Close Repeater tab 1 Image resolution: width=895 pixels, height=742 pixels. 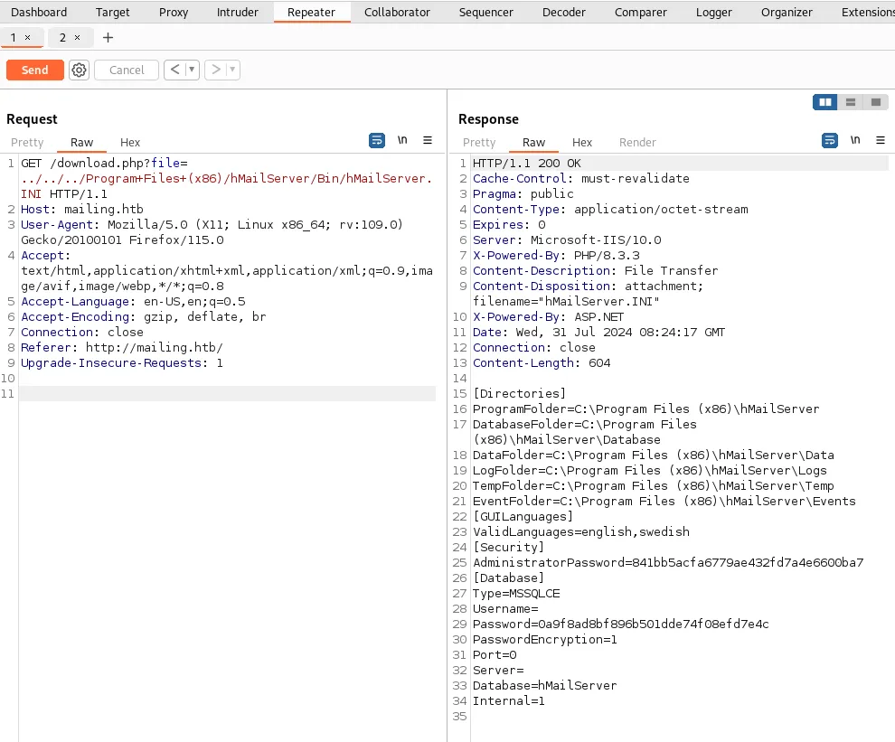tap(27, 38)
